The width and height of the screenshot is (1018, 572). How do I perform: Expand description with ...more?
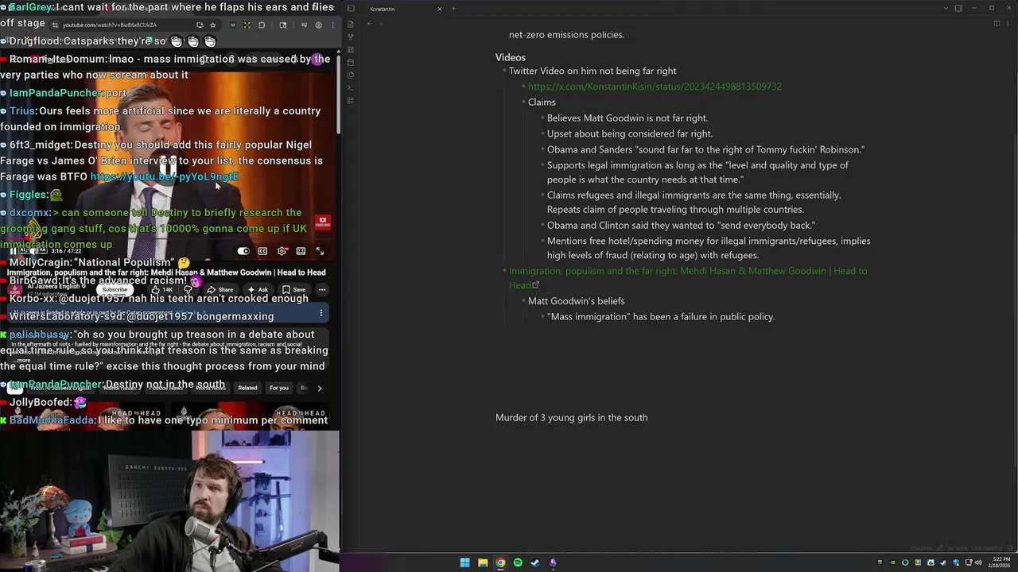click(22, 360)
